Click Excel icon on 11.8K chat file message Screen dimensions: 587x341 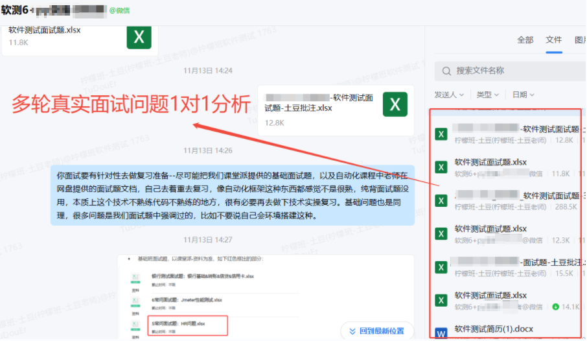pos(139,36)
